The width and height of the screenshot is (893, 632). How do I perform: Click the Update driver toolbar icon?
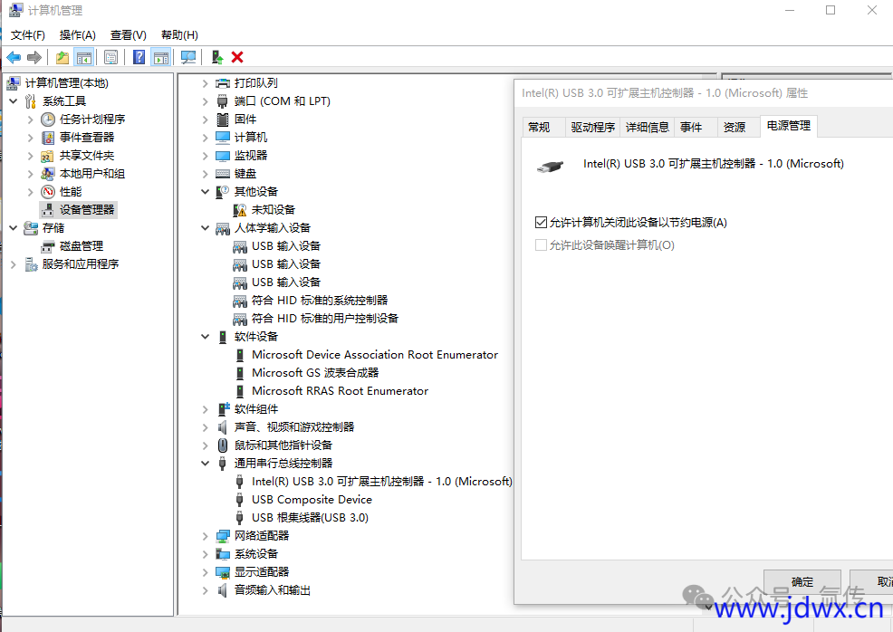(x=217, y=57)
